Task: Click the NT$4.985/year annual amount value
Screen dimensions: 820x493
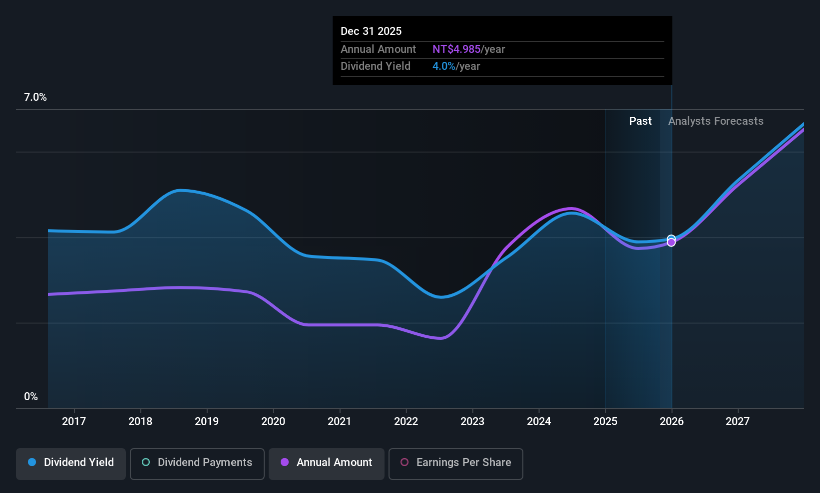Action: point(469,49)
